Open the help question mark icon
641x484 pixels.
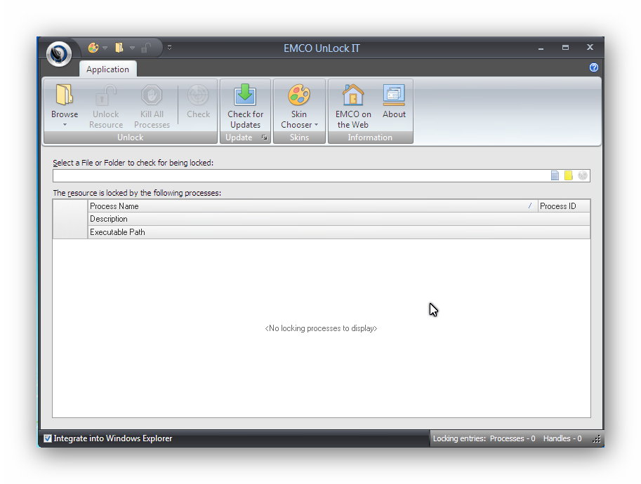[x=593, y=67]
